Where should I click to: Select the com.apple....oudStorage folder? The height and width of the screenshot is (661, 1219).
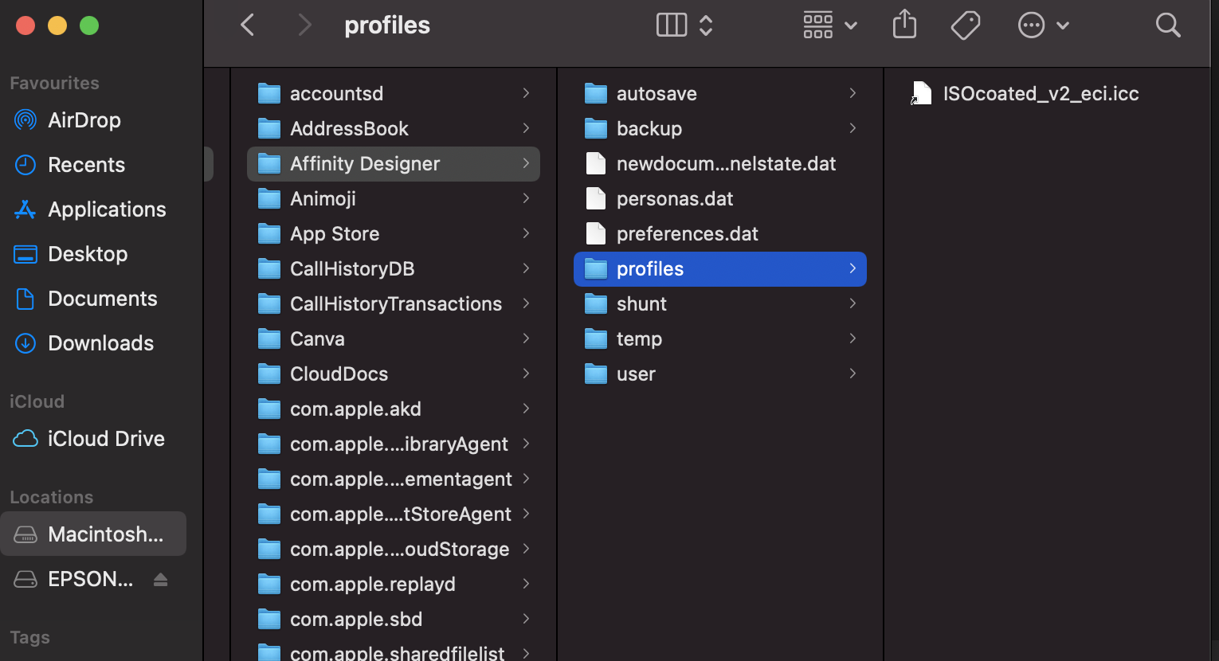click(394, 550)
